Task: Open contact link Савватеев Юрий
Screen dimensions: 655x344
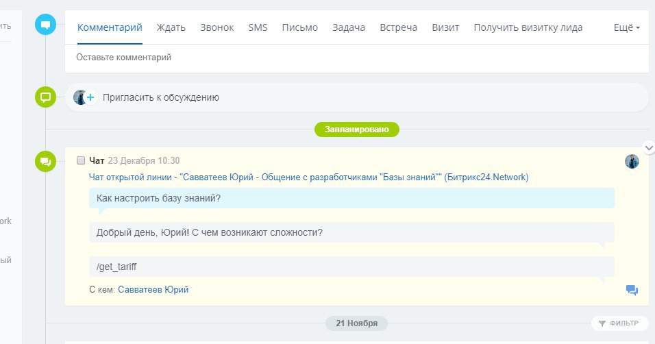Action: pyautogui.click(x=153, y=290)
